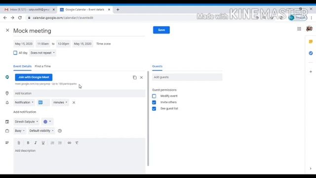Remove formatting from the description
316x178 pixels.
tap(77, 143)
